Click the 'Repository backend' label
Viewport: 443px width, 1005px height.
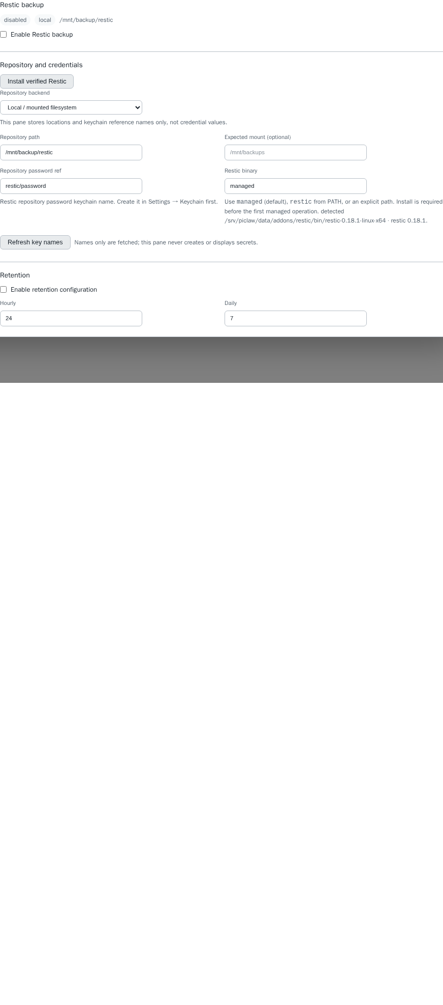click(25, 93)
